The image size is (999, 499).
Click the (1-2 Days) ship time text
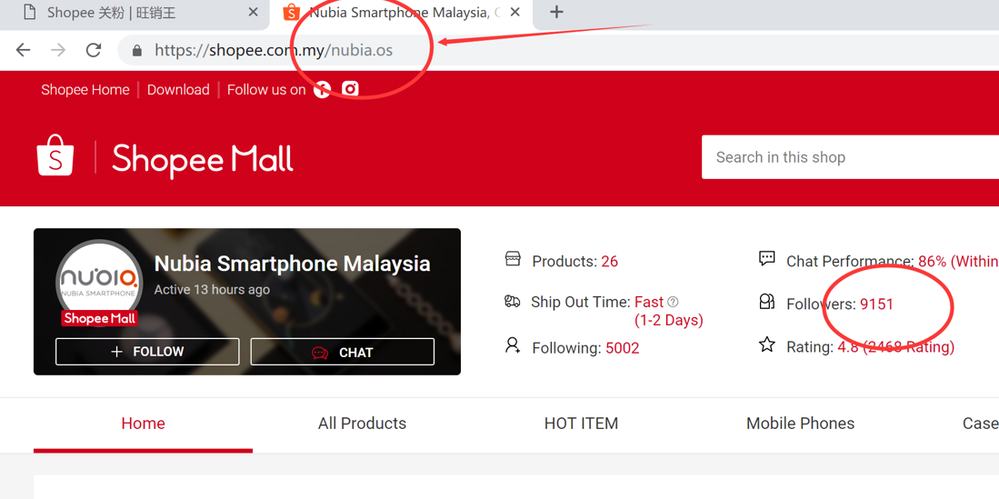point(669,320)
